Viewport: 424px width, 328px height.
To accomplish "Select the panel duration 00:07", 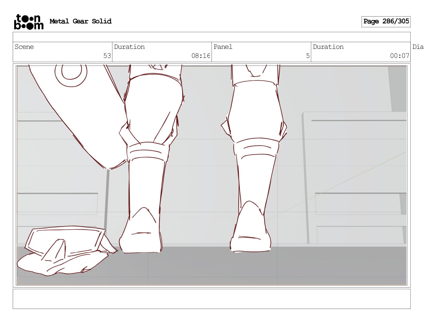I will coord(400,56).
